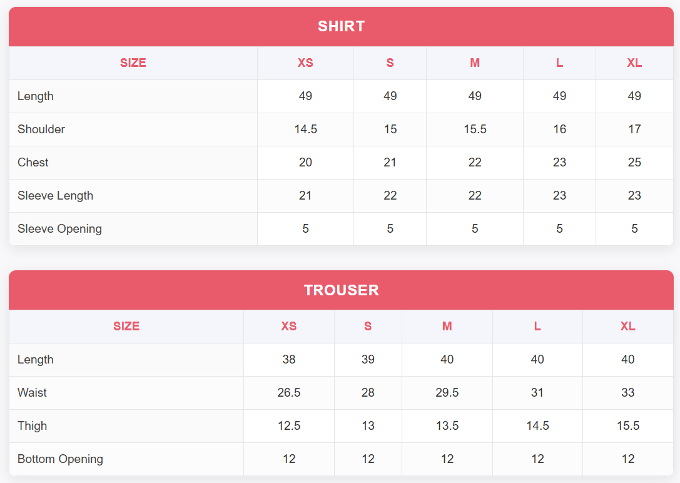Click the TROUSER table title banner
Screen dimensions: 680x483
(341, 290)
